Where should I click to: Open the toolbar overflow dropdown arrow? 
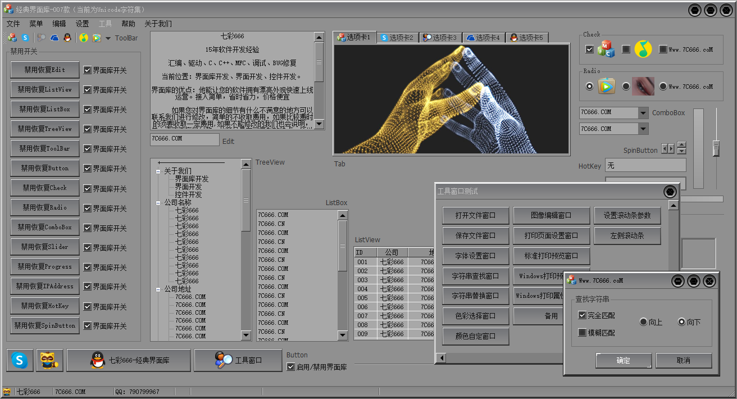coord(108,38)
